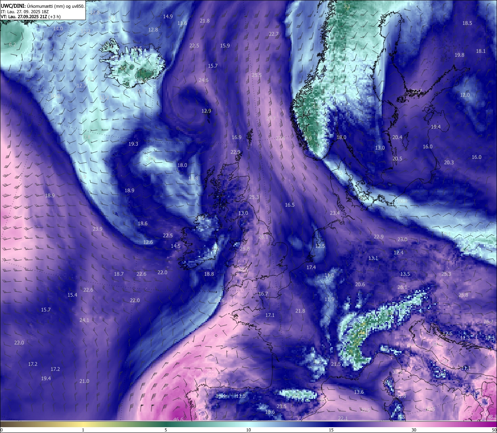Click the colour scale tick labelled 15

(x=331, y=430)
